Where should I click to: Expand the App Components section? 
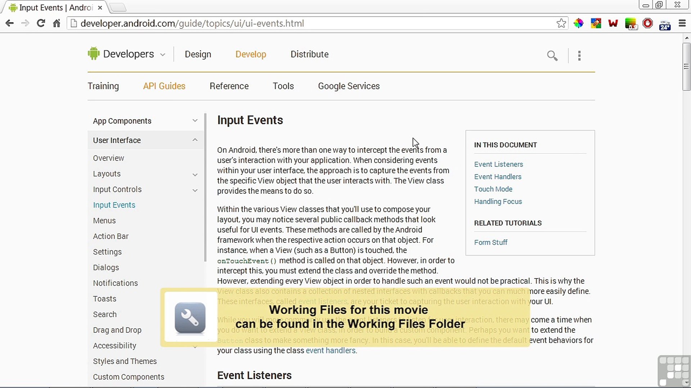[145, 121]
